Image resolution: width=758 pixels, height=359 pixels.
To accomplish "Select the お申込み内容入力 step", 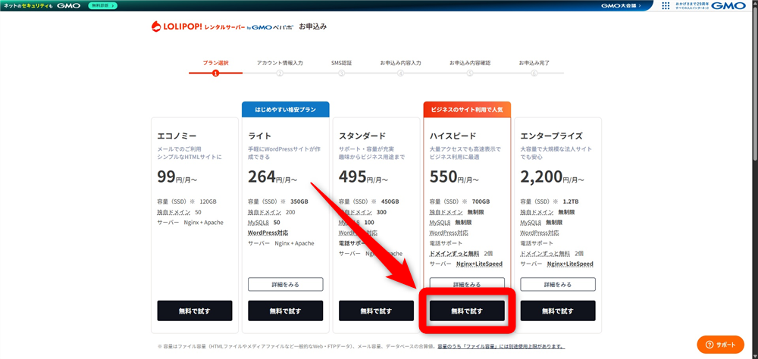I will [400, 63].
